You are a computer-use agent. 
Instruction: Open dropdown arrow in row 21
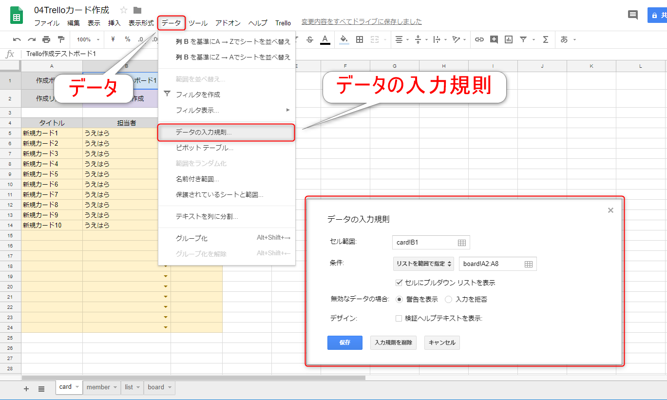pos(166,297)
